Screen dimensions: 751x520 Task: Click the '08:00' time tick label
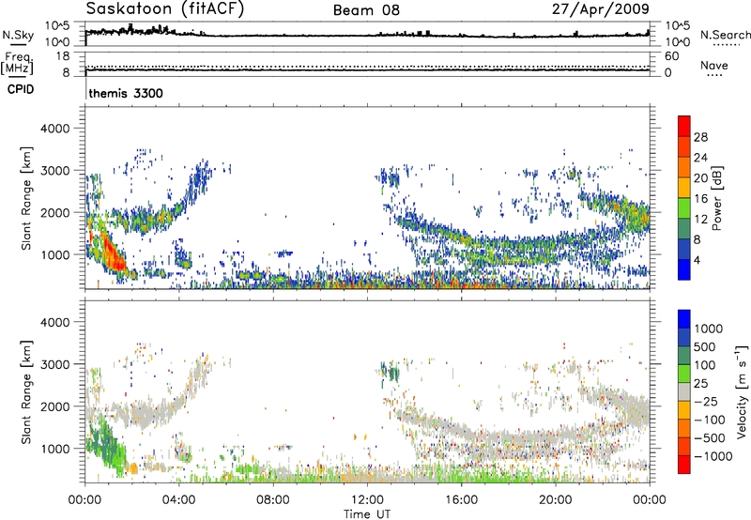point(272,500)
